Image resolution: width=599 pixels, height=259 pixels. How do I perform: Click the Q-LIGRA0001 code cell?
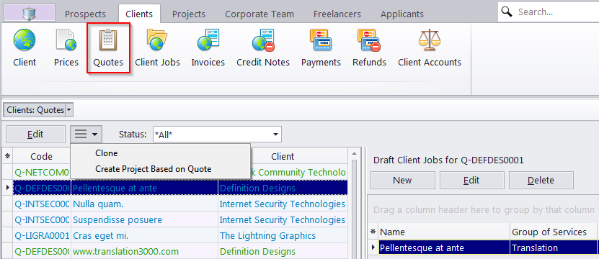click(42, 235)
